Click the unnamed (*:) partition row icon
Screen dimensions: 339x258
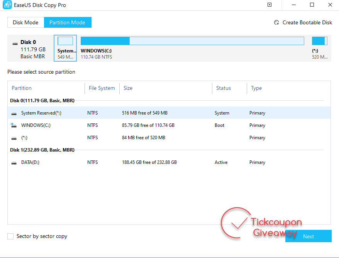pyautogui.click(x=14, y=138)
